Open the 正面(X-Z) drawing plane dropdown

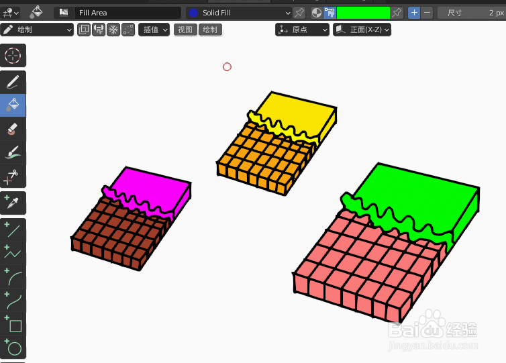coord(362,30)
